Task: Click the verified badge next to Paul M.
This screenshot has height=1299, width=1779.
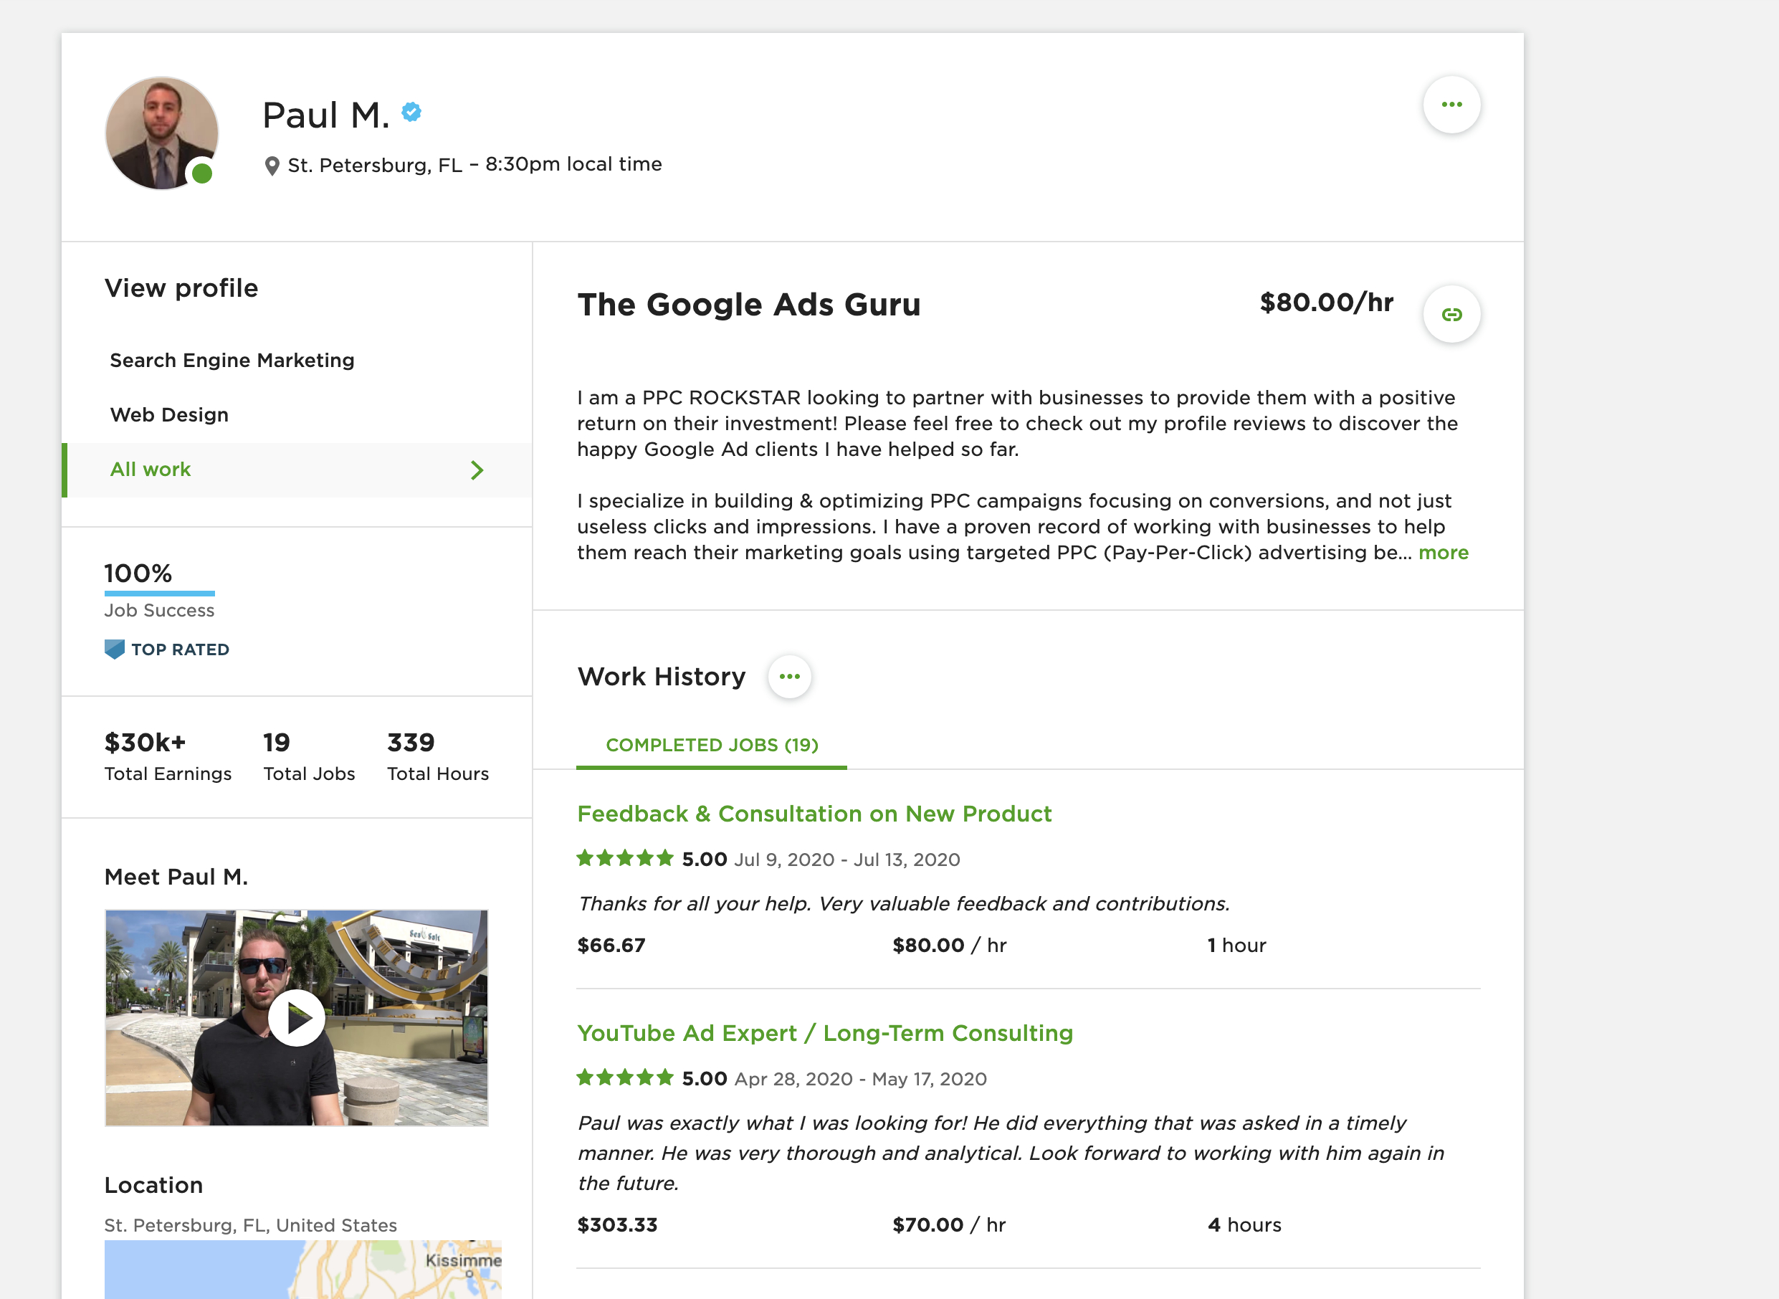Action: (412, 112)
